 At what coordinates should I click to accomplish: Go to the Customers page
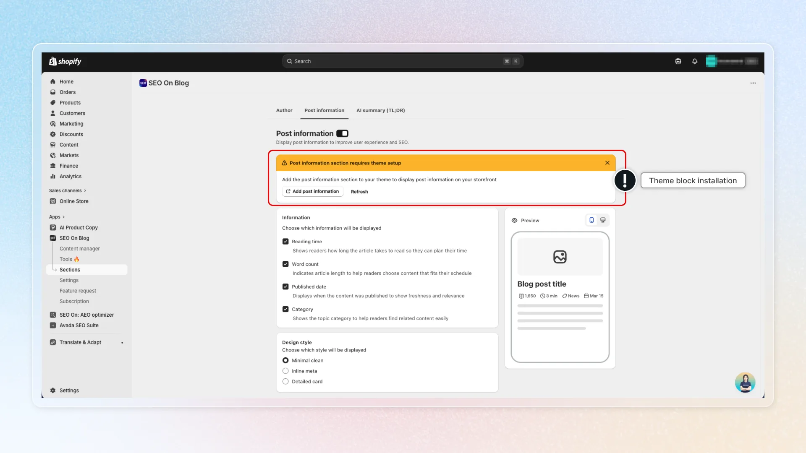tap(72, 113)
